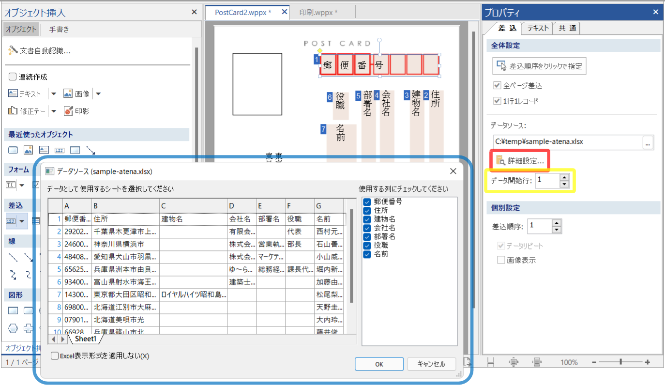Pick the recent image object icon
The height and width of the screenshot is (387, 665).
coord(29,150)
